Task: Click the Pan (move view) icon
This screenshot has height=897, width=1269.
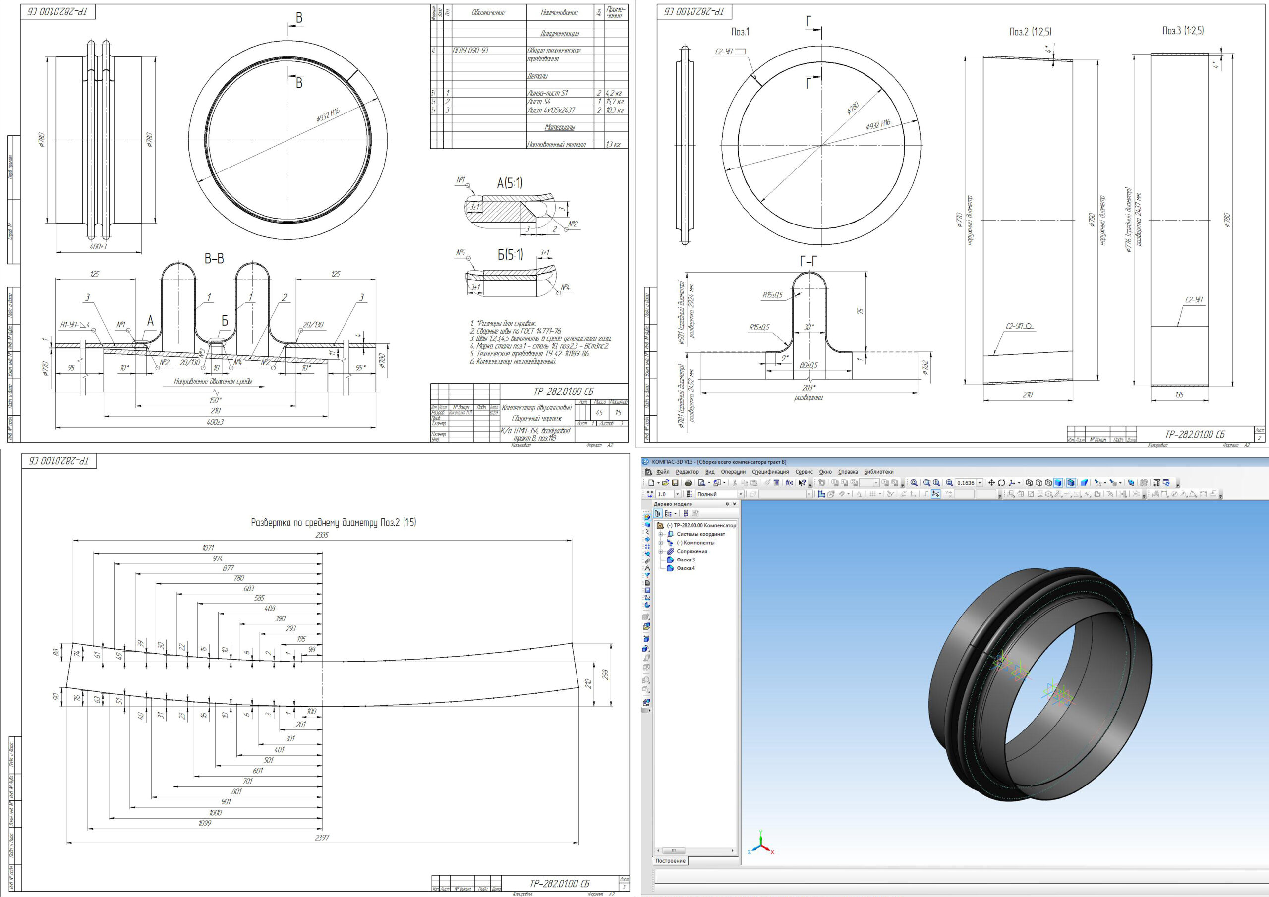Action: click(992, 483)
